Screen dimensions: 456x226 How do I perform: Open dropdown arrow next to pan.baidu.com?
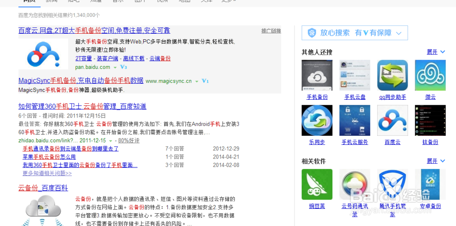tap(115, 67)
